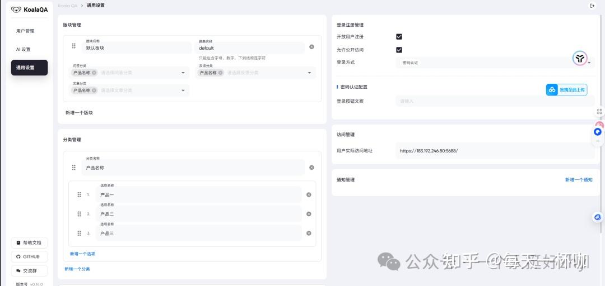Click the 版块名称 field containing 默认板块
605x286 pixels.
tap(137, 47)
